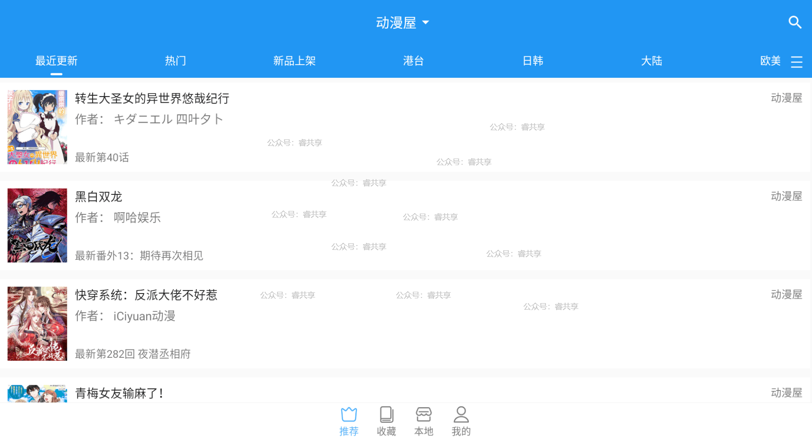
Task: Open the 我的 profile icon
Action: pos(461,415)
